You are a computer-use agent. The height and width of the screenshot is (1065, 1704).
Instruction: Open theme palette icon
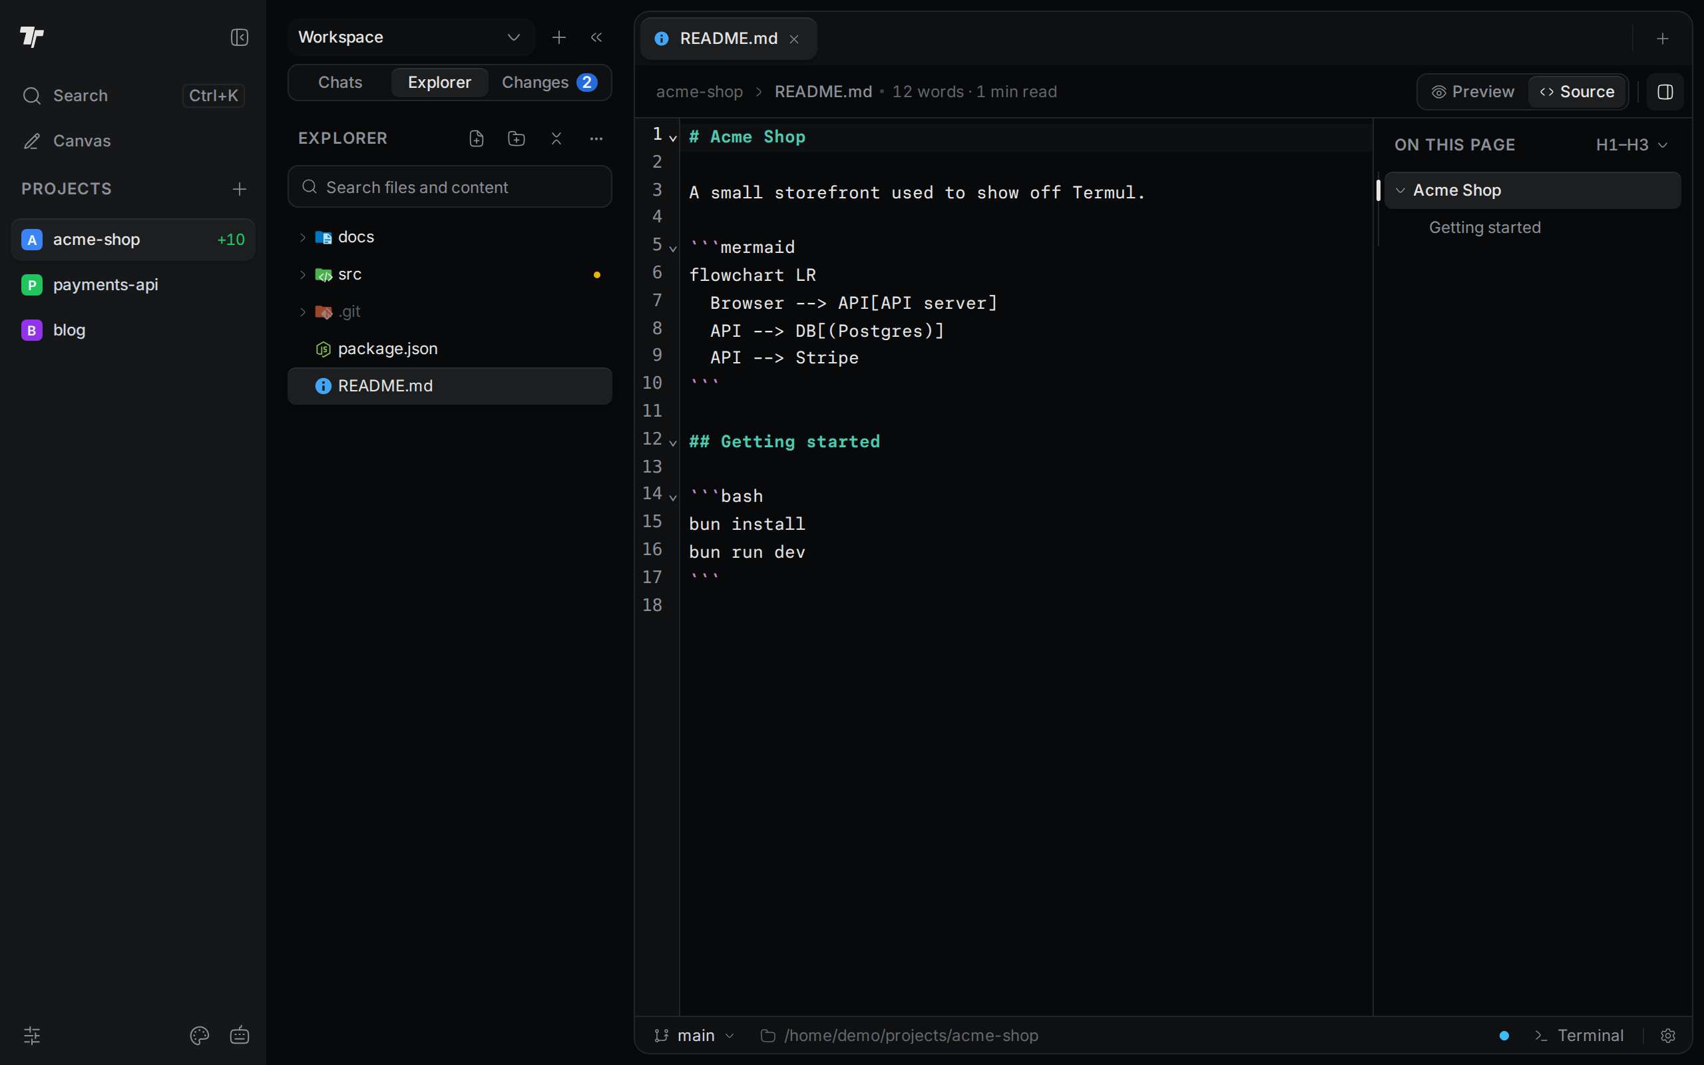click(199, 1036)
